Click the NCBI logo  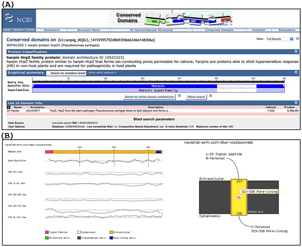(19, 18)
